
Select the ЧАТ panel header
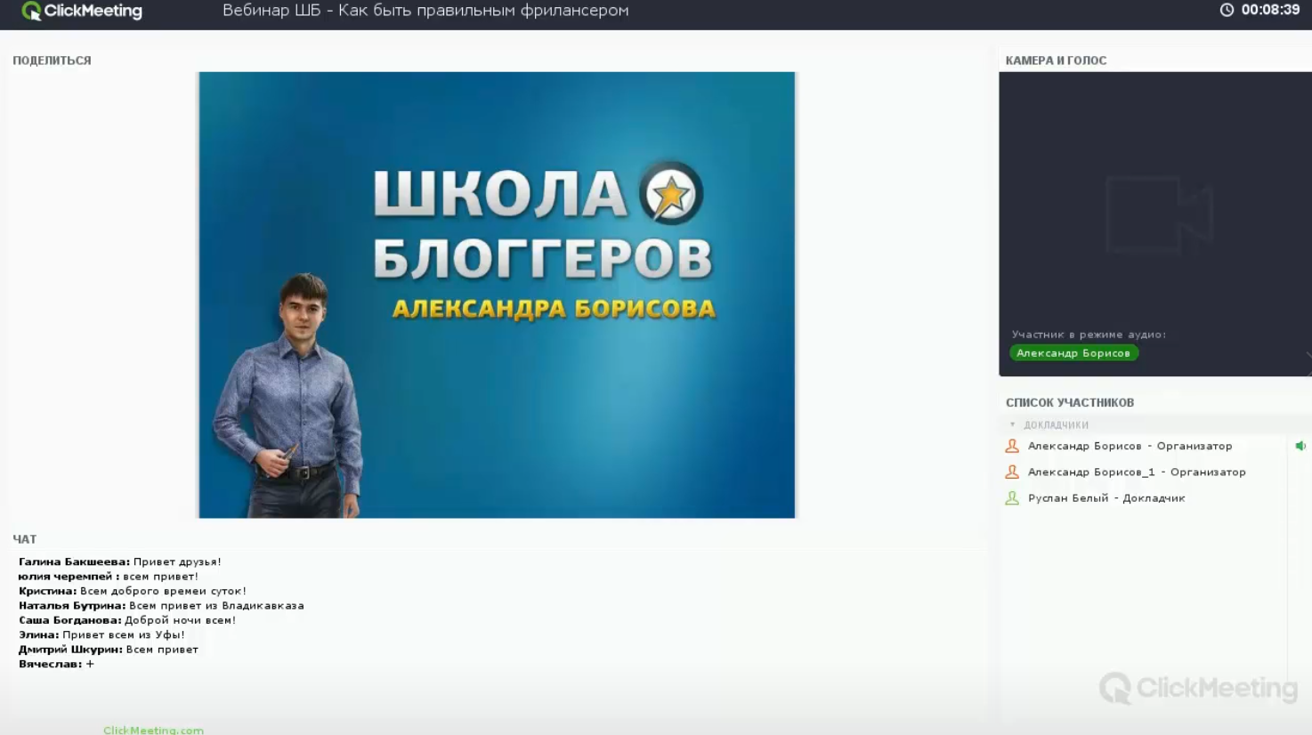24,538
